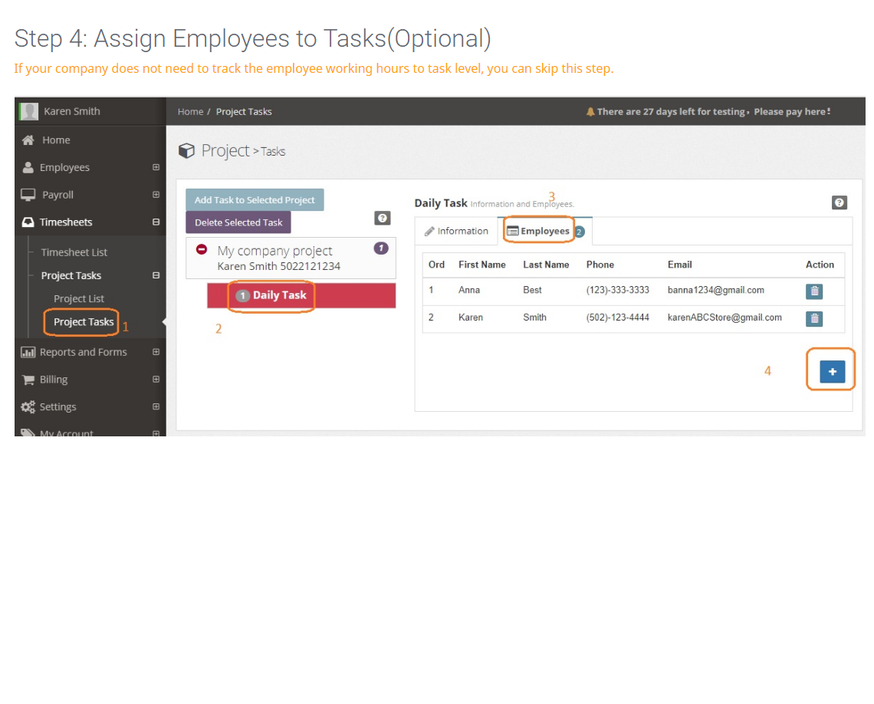Screen dimensions: 874x704
Task: Expand the Billing sidebar menu
Action: [x=156, y=379]
